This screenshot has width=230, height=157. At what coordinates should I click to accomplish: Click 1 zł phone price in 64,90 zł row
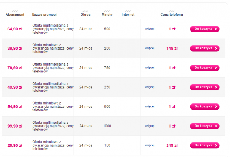click(172, 29)
